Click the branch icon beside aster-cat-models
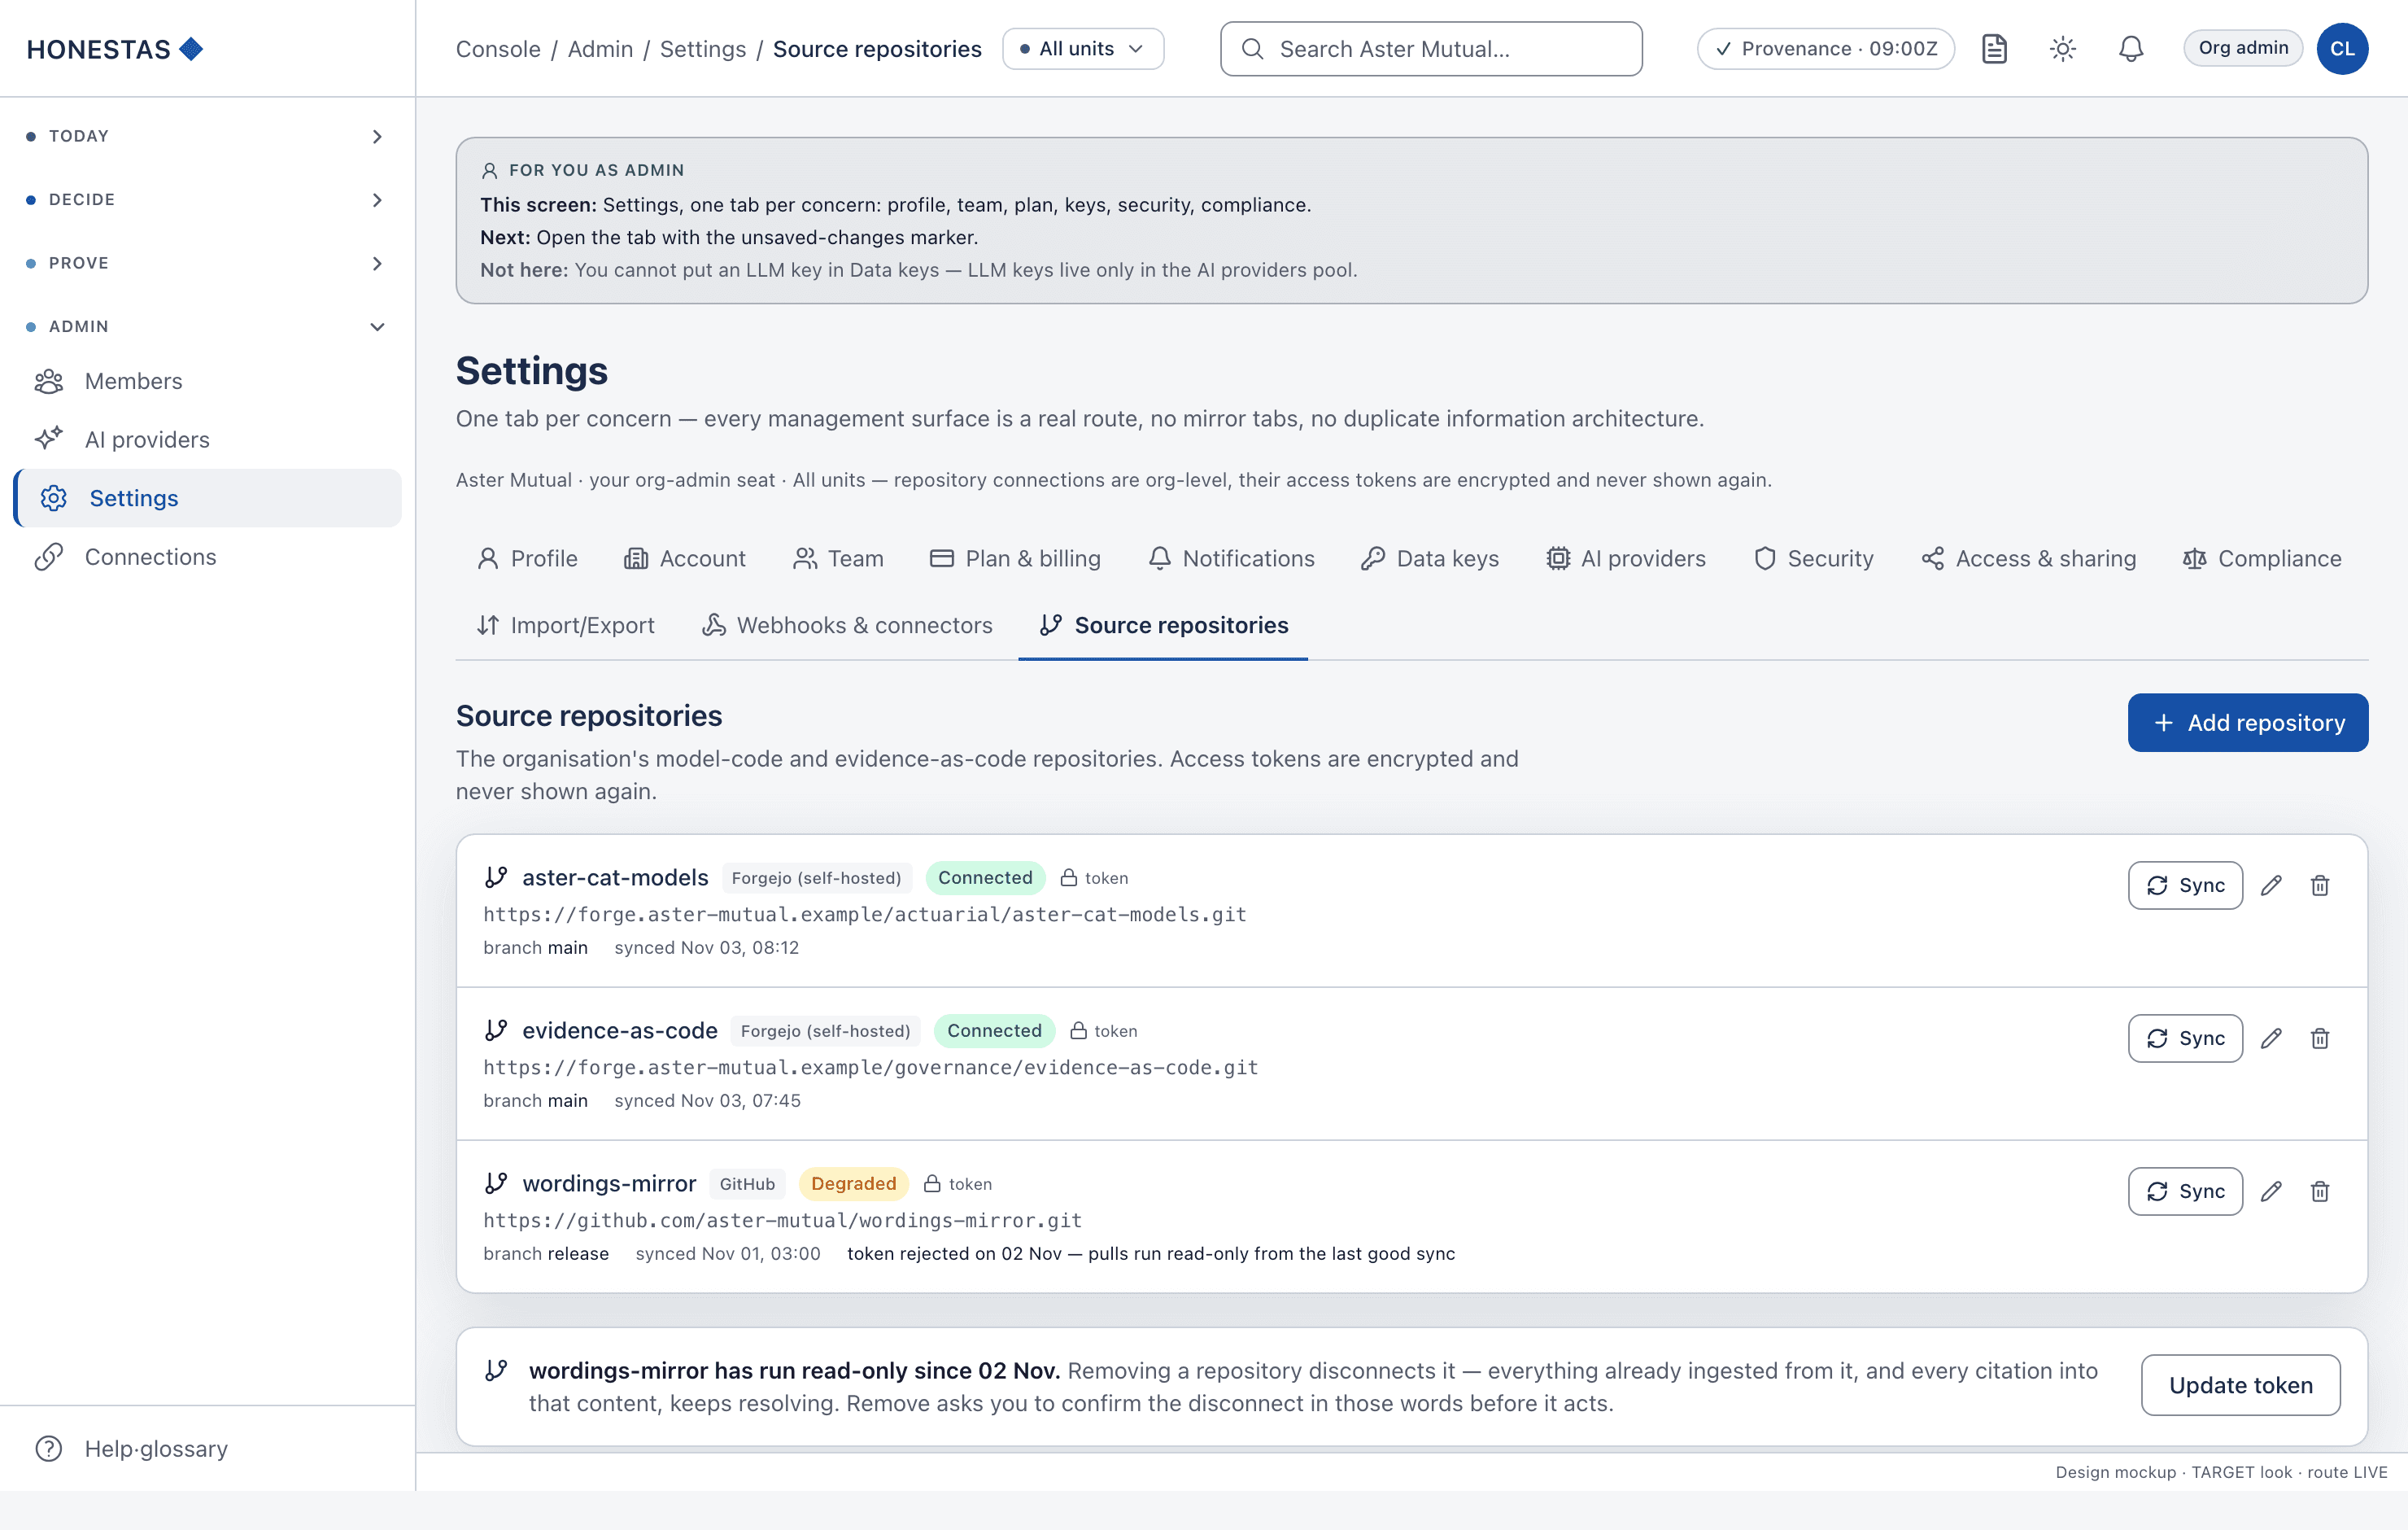The height and width of the screenshot is (1530, 2408). pyautogui.click(x=496, y=877)
